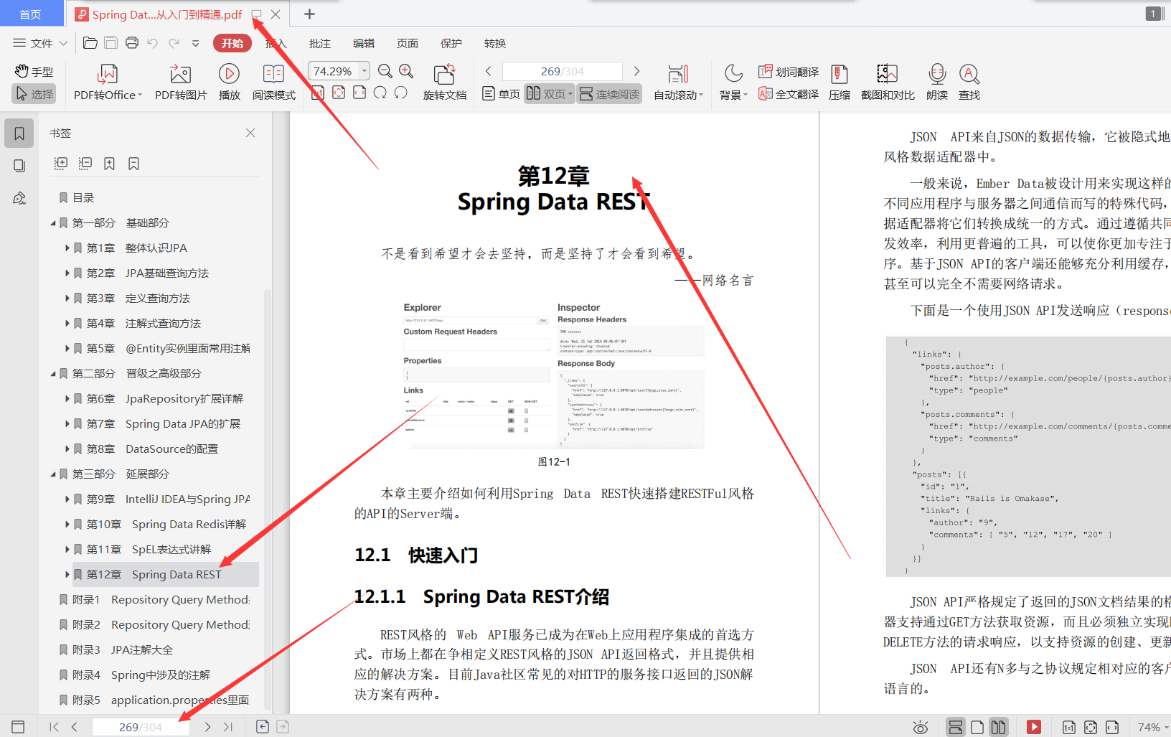Switch to the 页面 ribbon tab
This screenshot has height=737, width=1171.
click(x=408, y=43)
